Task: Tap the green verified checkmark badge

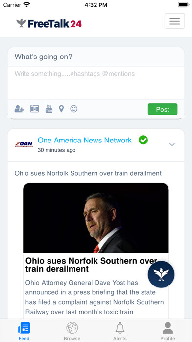Action: click(x=143, y=140)
